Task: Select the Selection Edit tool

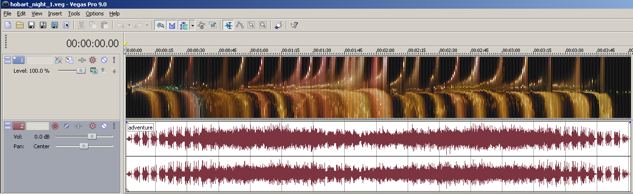Action: [251, 25]
